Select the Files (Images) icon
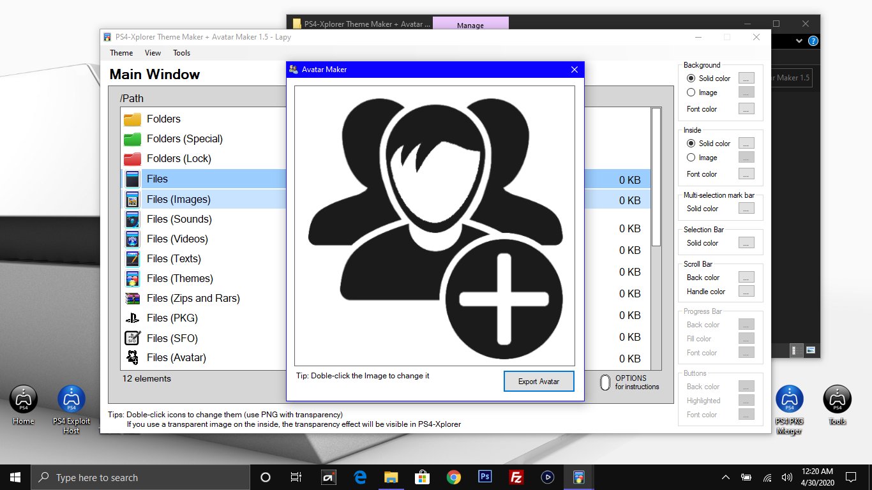Viewport: 872px width, 490px height. pos(132,199)
